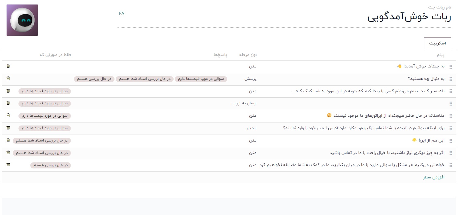The image size is (458, 215).
Task: Delete the 'این هم از این!' row with its trash icon
Action: 8,140
